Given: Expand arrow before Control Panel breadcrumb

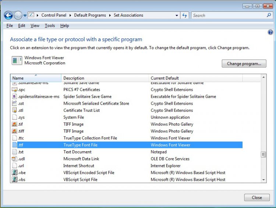Looking at the screenshot, I should point(38,15).
